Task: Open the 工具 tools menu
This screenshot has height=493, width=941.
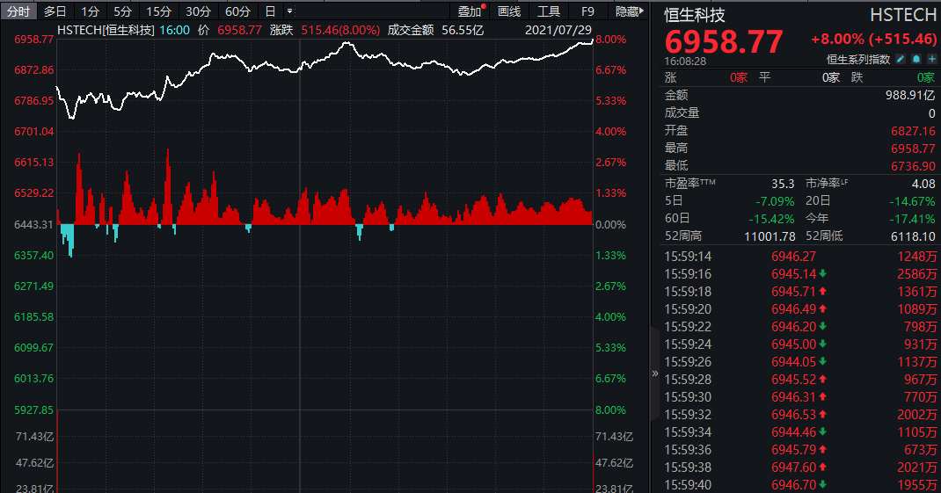Action: pyautogui.click(x=549, y=11)
